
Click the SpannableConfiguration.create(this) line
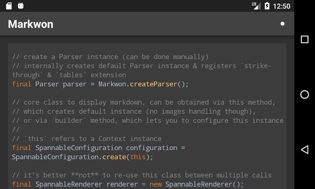[x=82, y=157]
